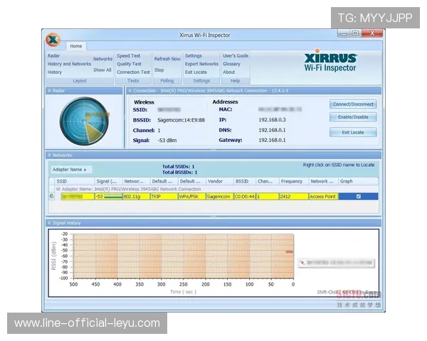The width and height of the screenshot is (427, 341).
Task: Click the Gateway value 192.168.0.1
Action: point(272,140)
